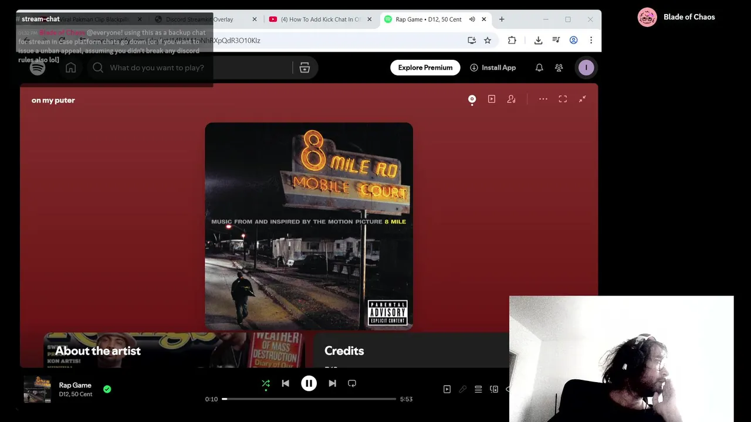Viewport: 751px width, 422px height.
Task: Open the Chrome three-dot menu
Action: coord(591,40)
